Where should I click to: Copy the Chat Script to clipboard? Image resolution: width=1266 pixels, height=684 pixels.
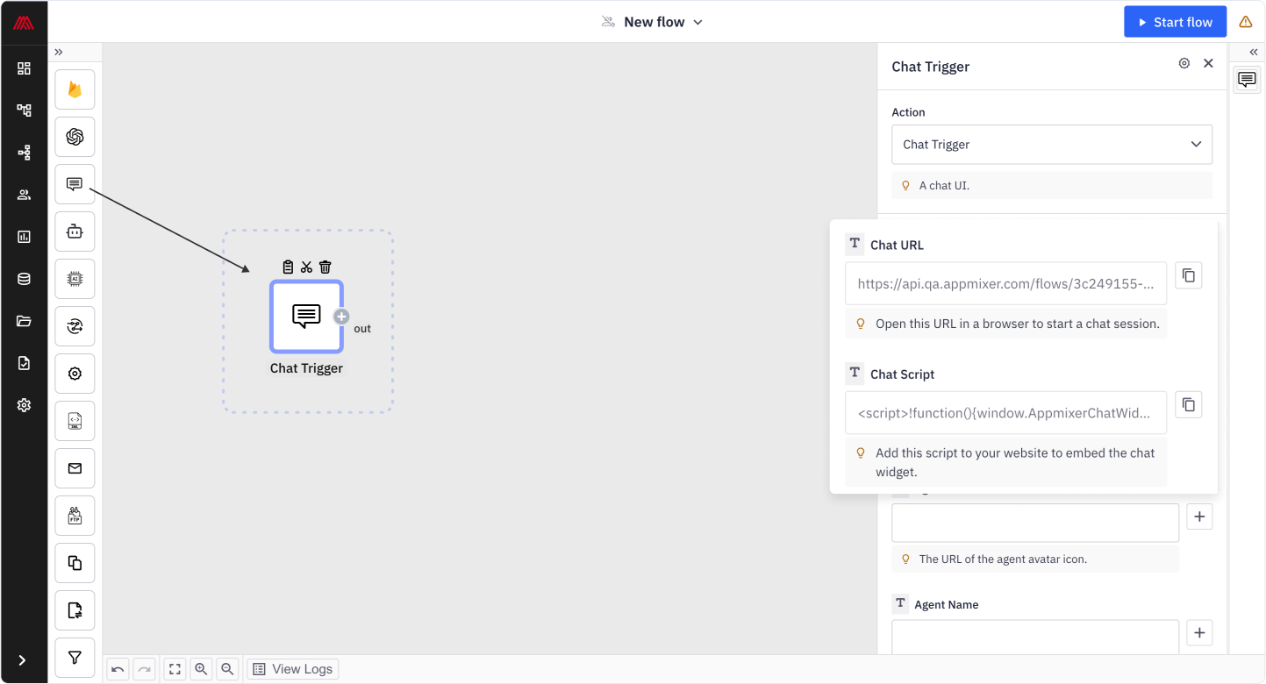pos(1188,404)
